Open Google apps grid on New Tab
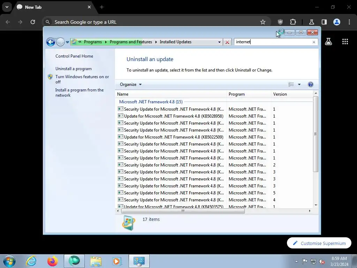This screenshot has height=268, width=357. (x=345, y=42)
